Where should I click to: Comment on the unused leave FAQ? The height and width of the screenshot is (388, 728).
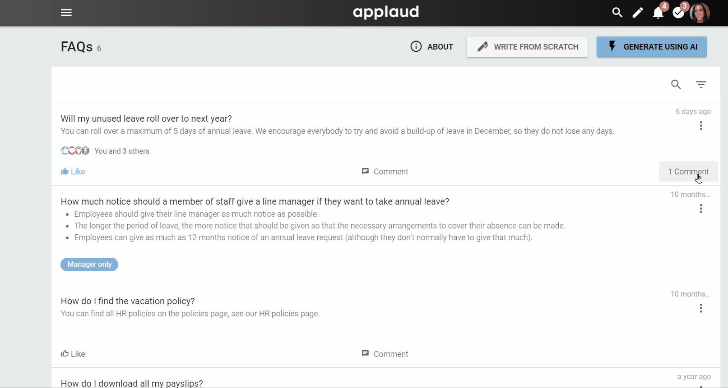[385, 171]
